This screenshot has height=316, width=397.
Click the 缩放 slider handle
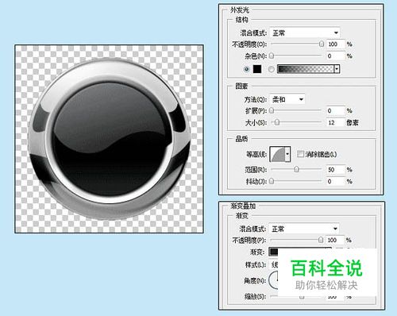pyautogui.click(x=302, y=297)
